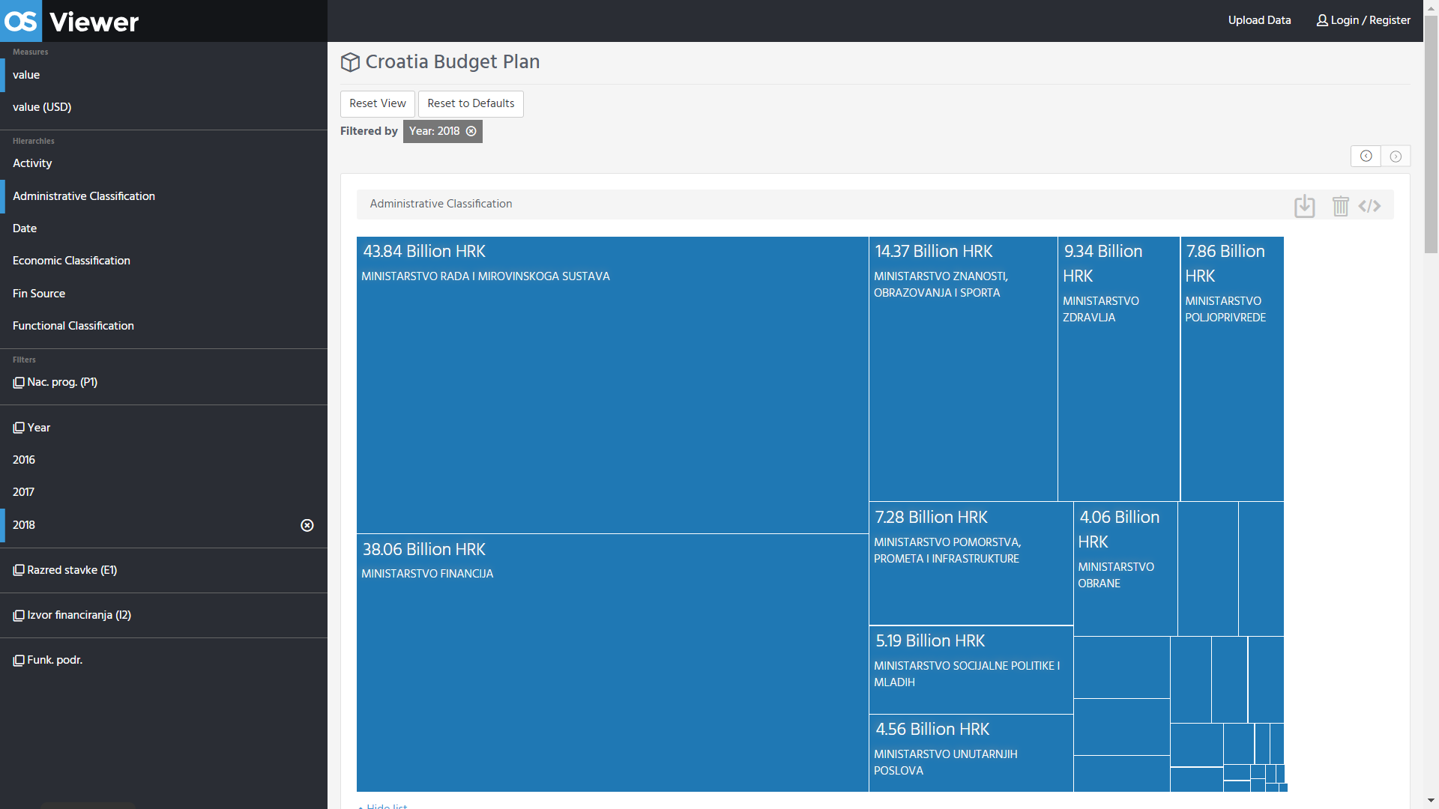The width and height of the screenshot is (1439, 809).
Task: Click Administrative Classification breadcrumb
Action: coord(441,204)
